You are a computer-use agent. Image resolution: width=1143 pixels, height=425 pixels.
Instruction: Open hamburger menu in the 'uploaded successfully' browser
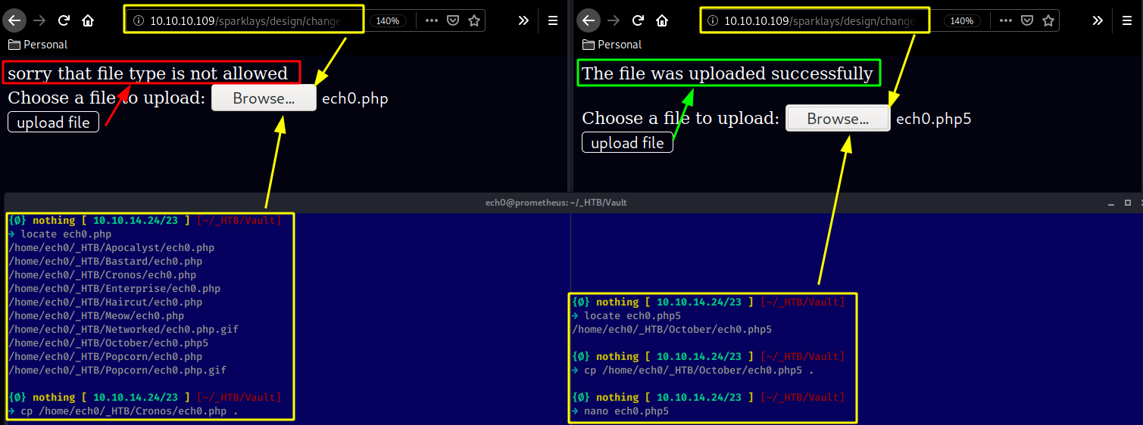point(1127,21)
